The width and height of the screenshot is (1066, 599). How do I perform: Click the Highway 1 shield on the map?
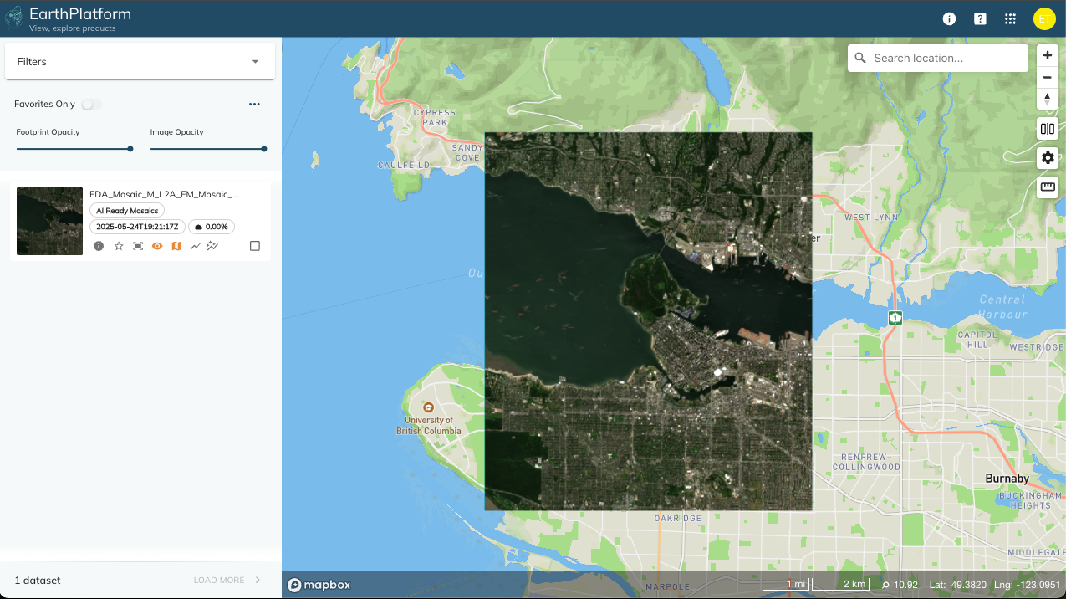[x=895, y=318]
